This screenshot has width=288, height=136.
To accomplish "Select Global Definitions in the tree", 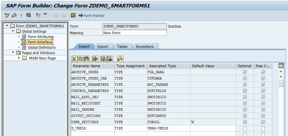I will pyautogui.click(x=42, y=47).
